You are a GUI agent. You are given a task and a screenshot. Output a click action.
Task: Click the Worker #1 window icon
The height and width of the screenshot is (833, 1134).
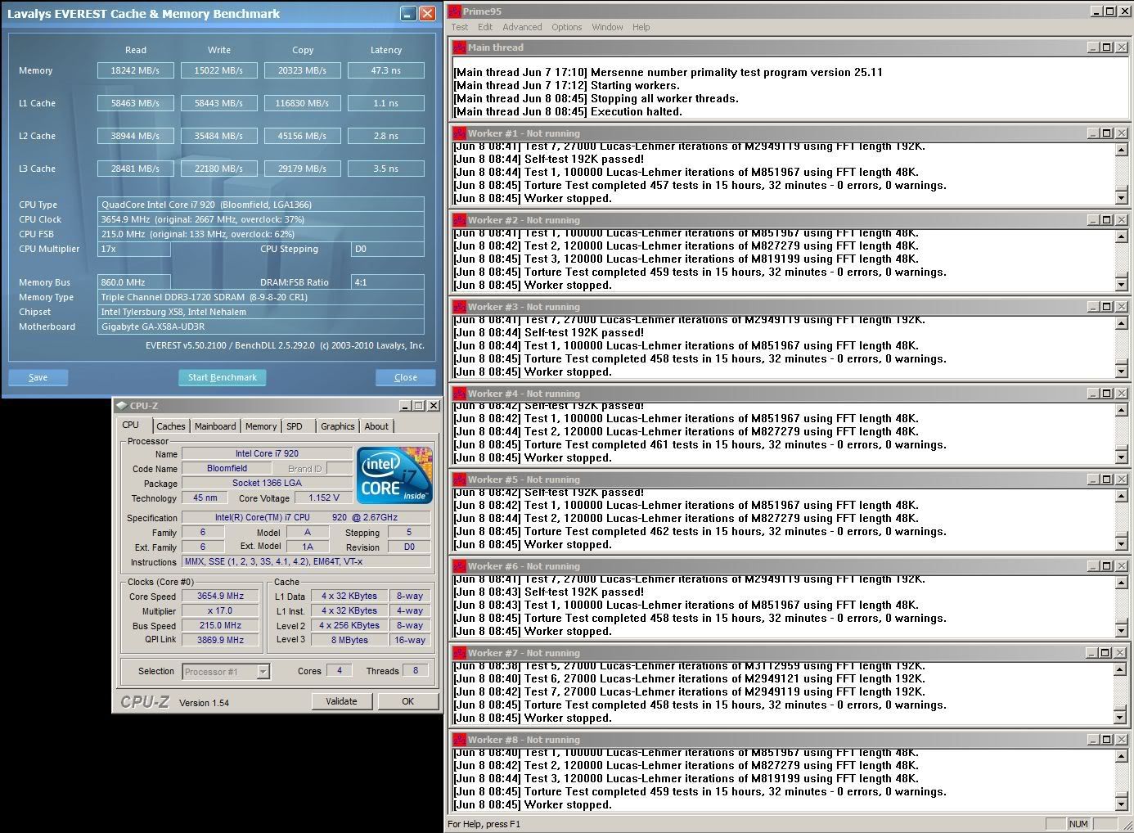[x=459, y=133]
